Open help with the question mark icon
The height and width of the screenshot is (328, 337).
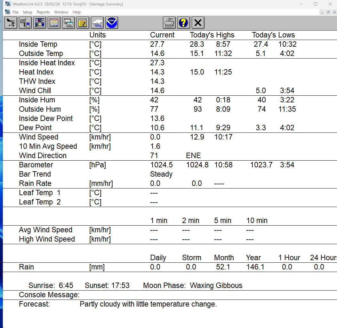tap(184, 23)
